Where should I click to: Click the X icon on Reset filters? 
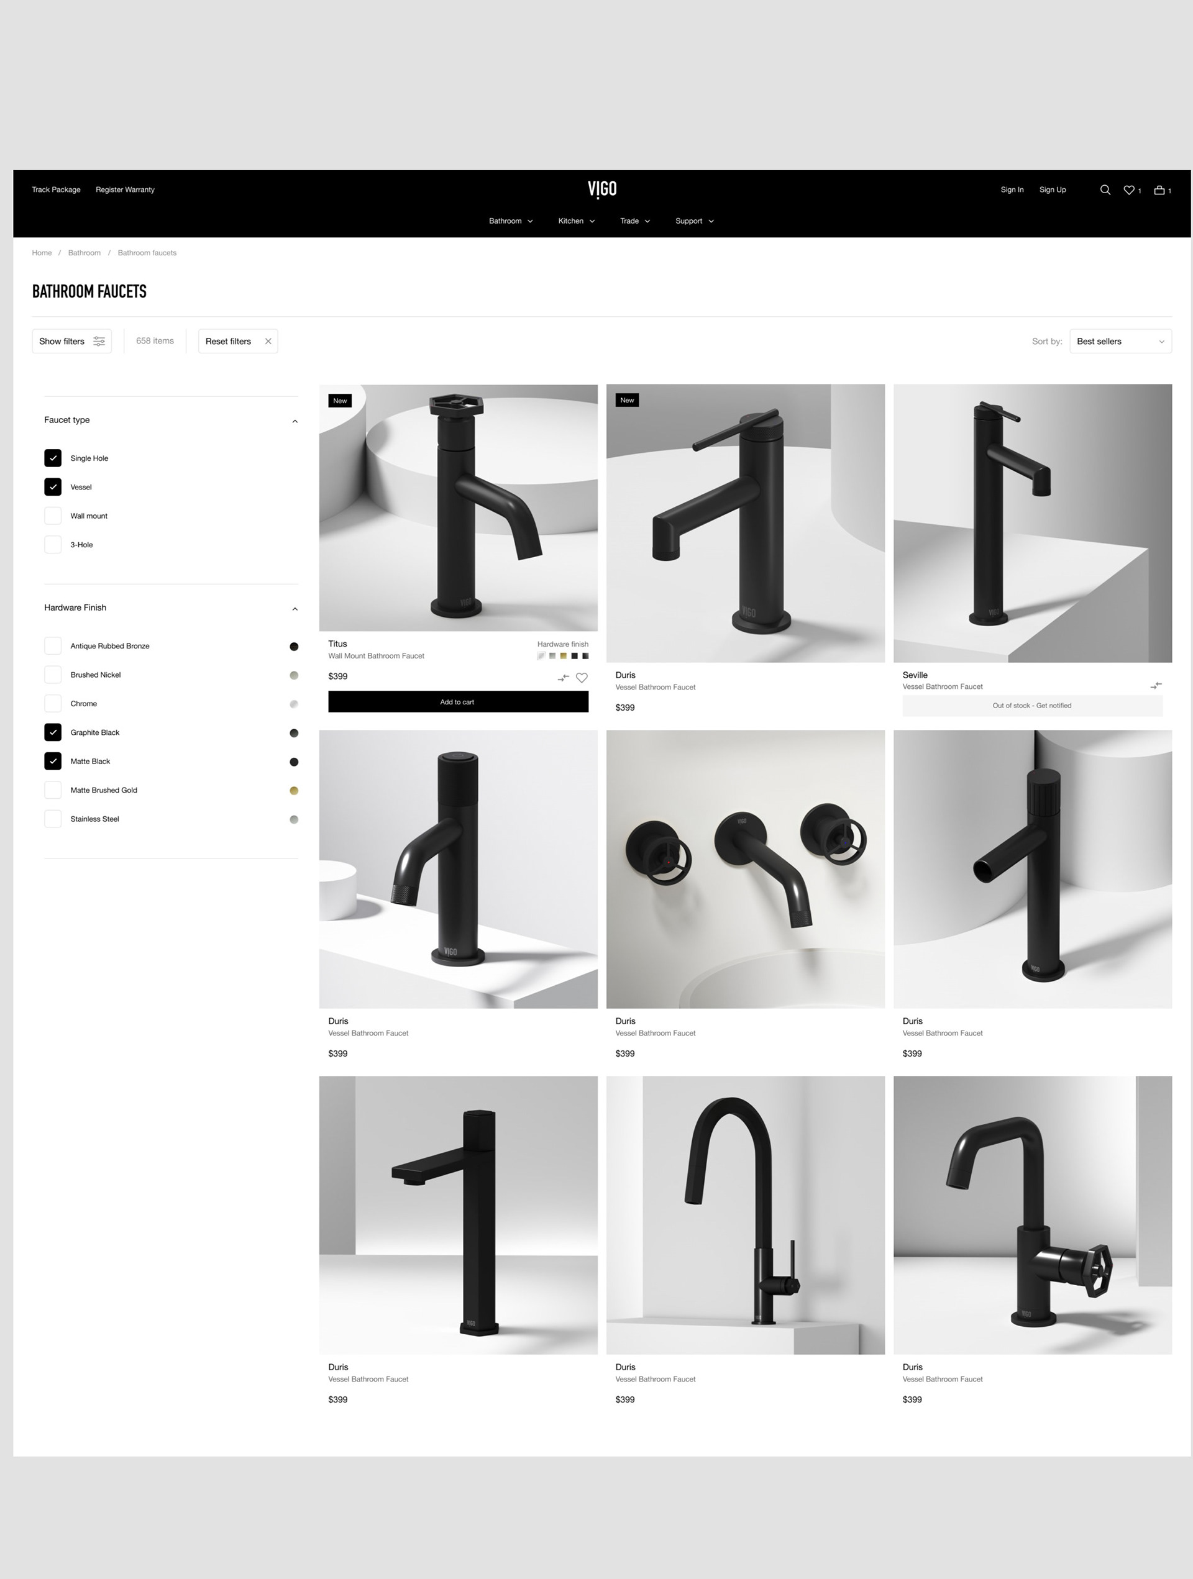tap(268, 341)
